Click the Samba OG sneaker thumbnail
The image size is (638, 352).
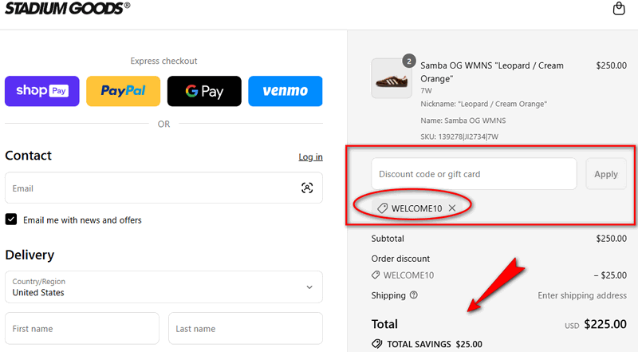point(392,78)
